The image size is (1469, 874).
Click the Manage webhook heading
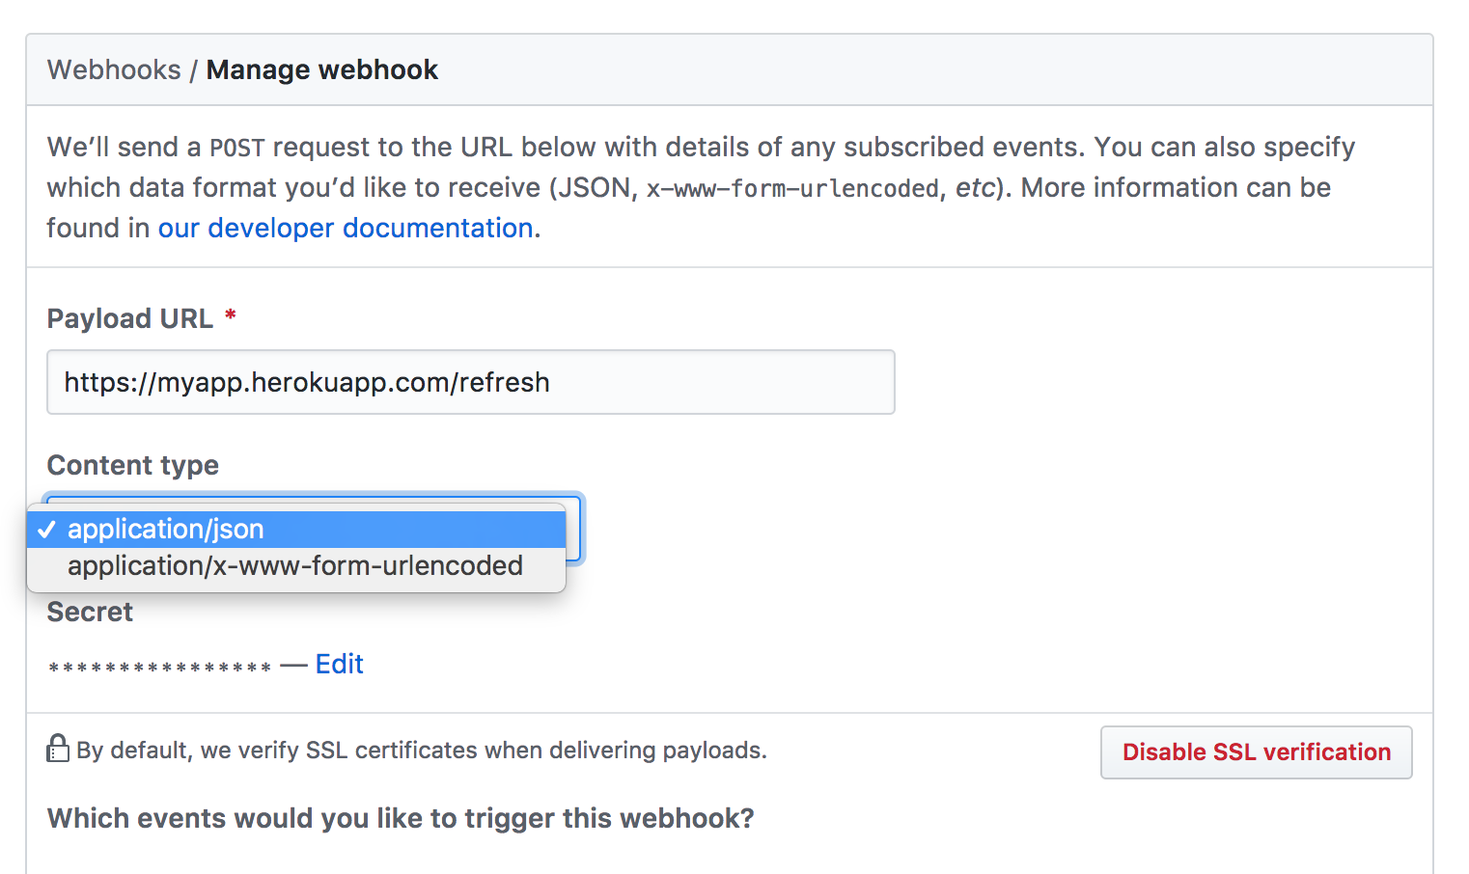321,70
